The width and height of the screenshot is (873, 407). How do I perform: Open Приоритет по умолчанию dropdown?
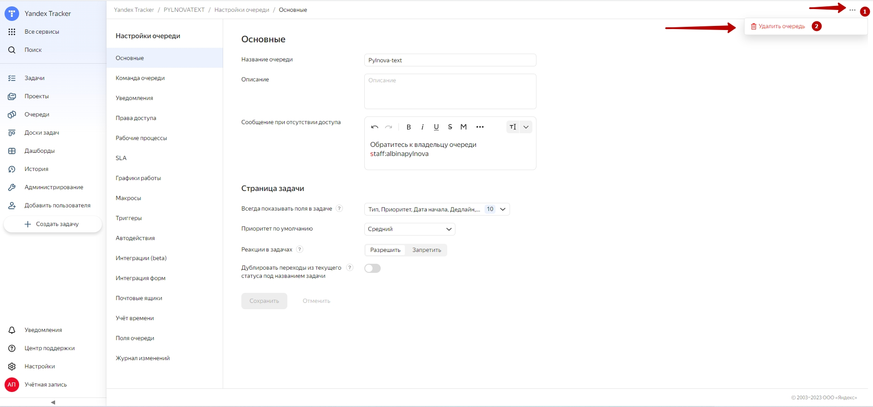(410, 229)
